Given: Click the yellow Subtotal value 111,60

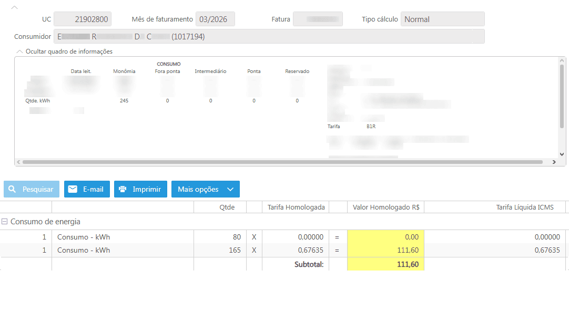Looking at the screenshot, I should click(x=385, y=264).
